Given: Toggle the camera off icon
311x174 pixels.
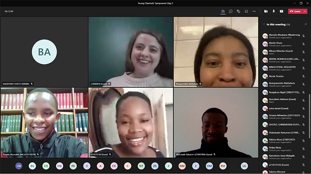Looking at the screenshot, I should click(x=266, y=11).
